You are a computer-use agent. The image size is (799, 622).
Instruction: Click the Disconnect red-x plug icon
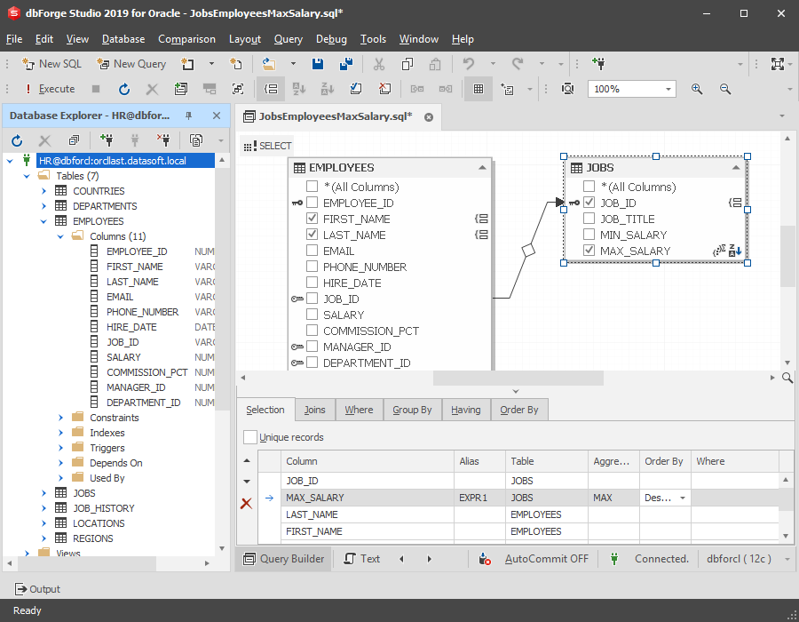(x=163, y=140)
